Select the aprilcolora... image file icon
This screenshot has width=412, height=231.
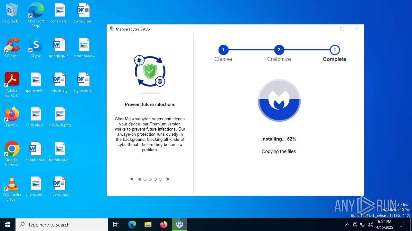coord(36,117)
